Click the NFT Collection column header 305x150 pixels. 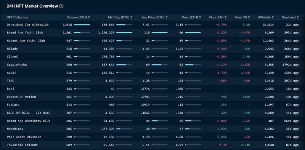pyautogui.click(x=17, y=17)
